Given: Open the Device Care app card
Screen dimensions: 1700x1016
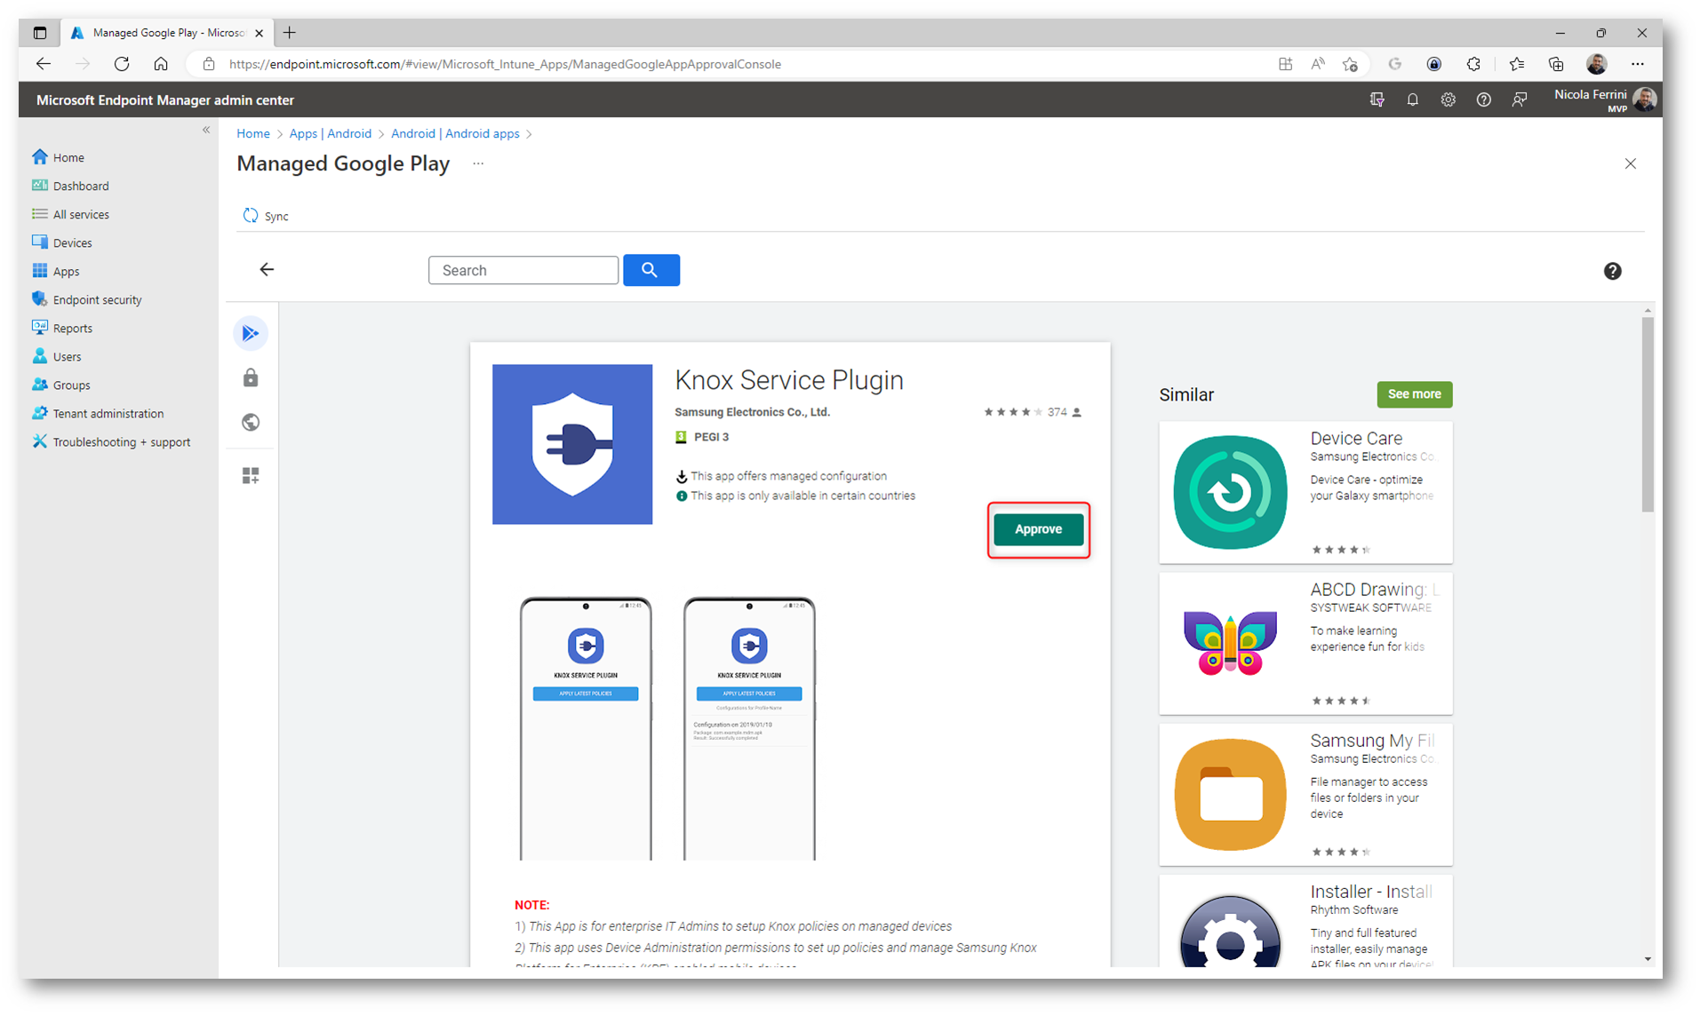Looking at the screenshot, I should click(1305, 492).
